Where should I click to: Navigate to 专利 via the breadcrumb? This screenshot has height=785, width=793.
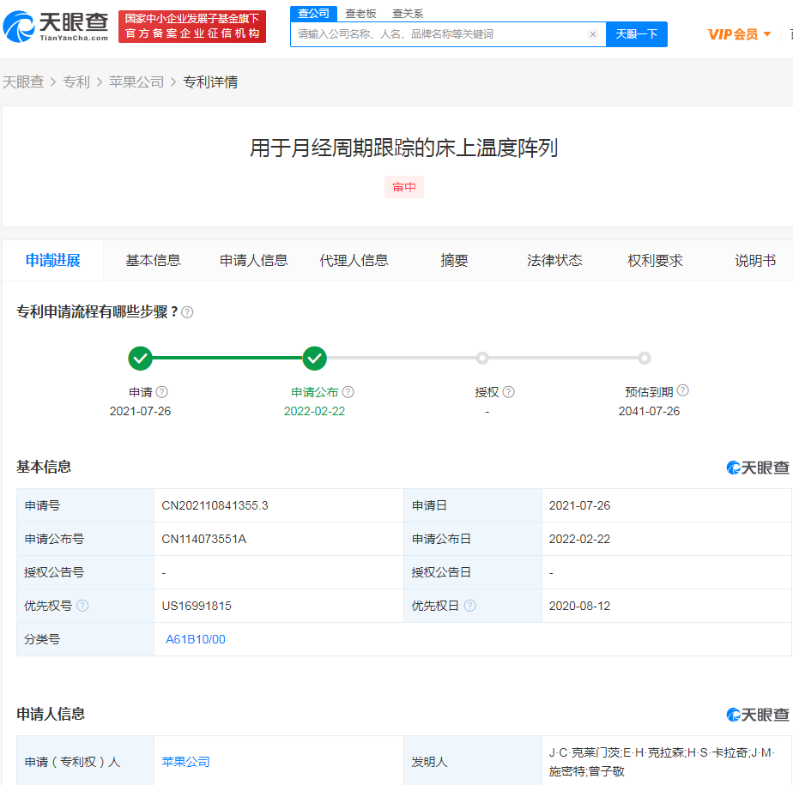pyautogui.click(x=77, y=82)
